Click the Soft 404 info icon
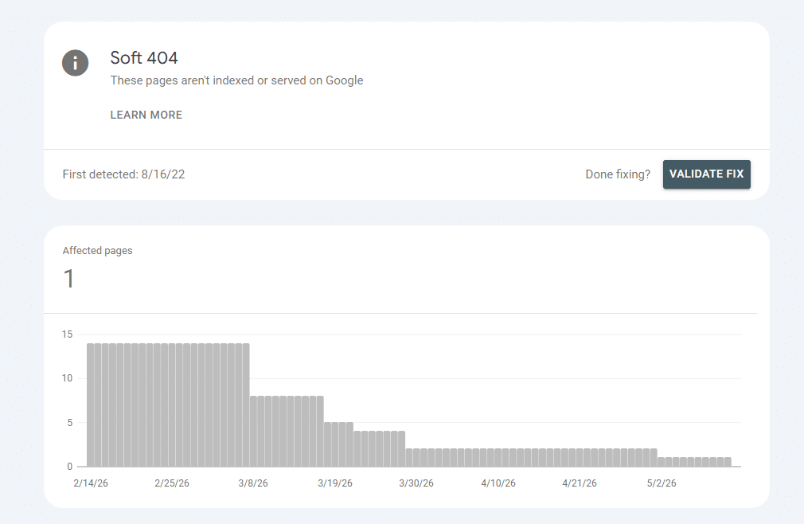 click(x=76, y=63)
